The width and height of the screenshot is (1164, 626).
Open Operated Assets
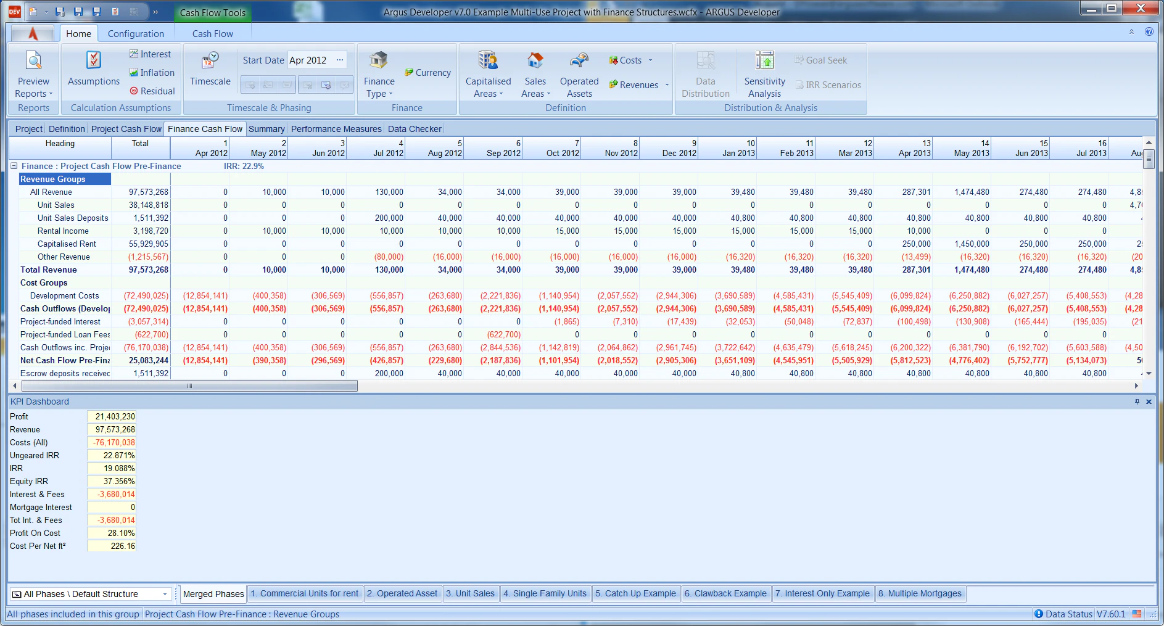click(x=579, y=74)
